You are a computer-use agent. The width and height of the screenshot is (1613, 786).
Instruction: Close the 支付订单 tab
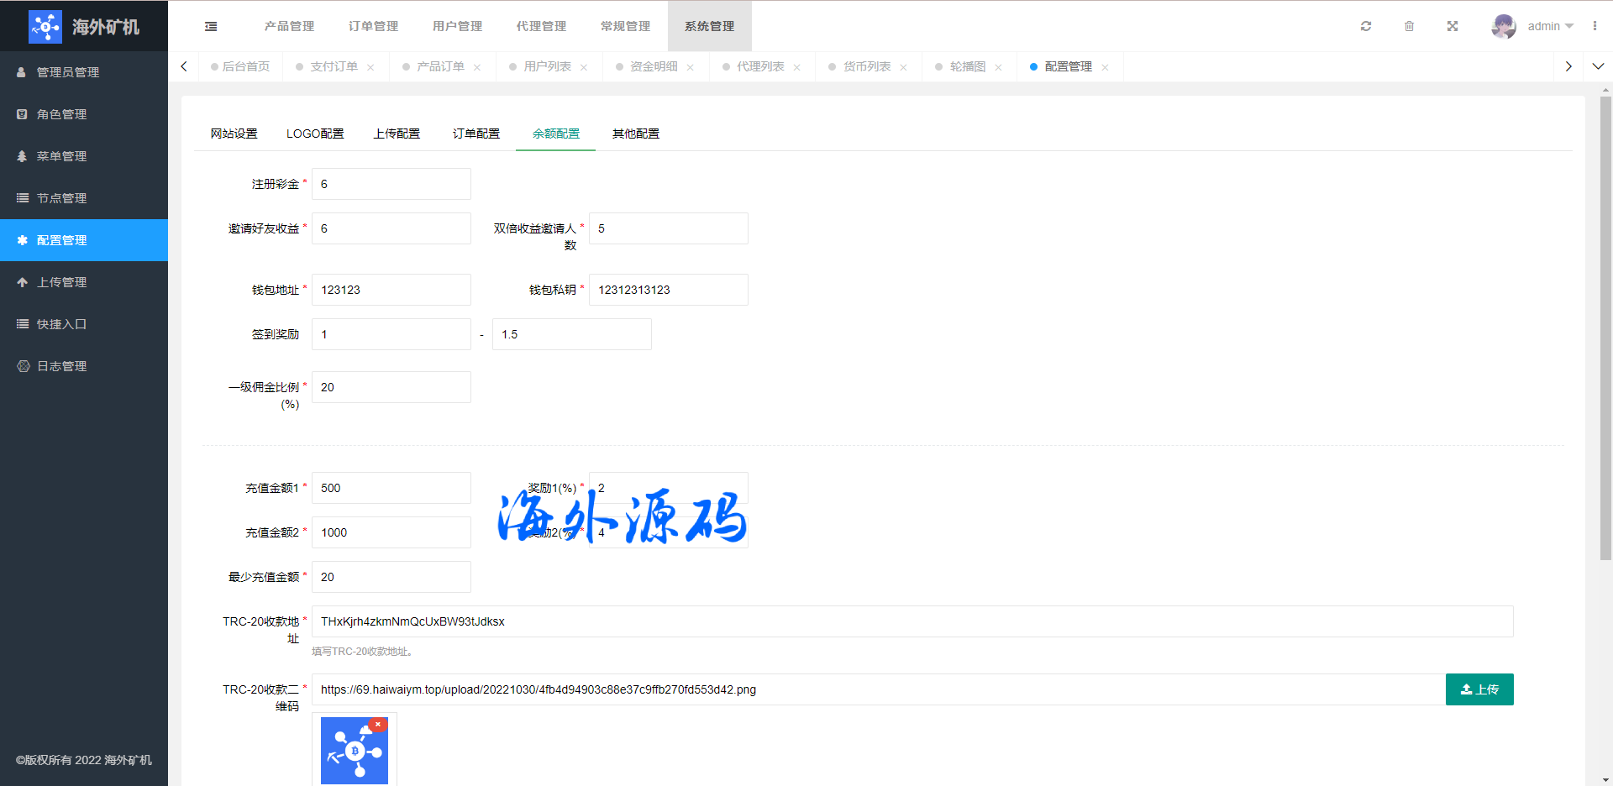(x=370, y=67)
